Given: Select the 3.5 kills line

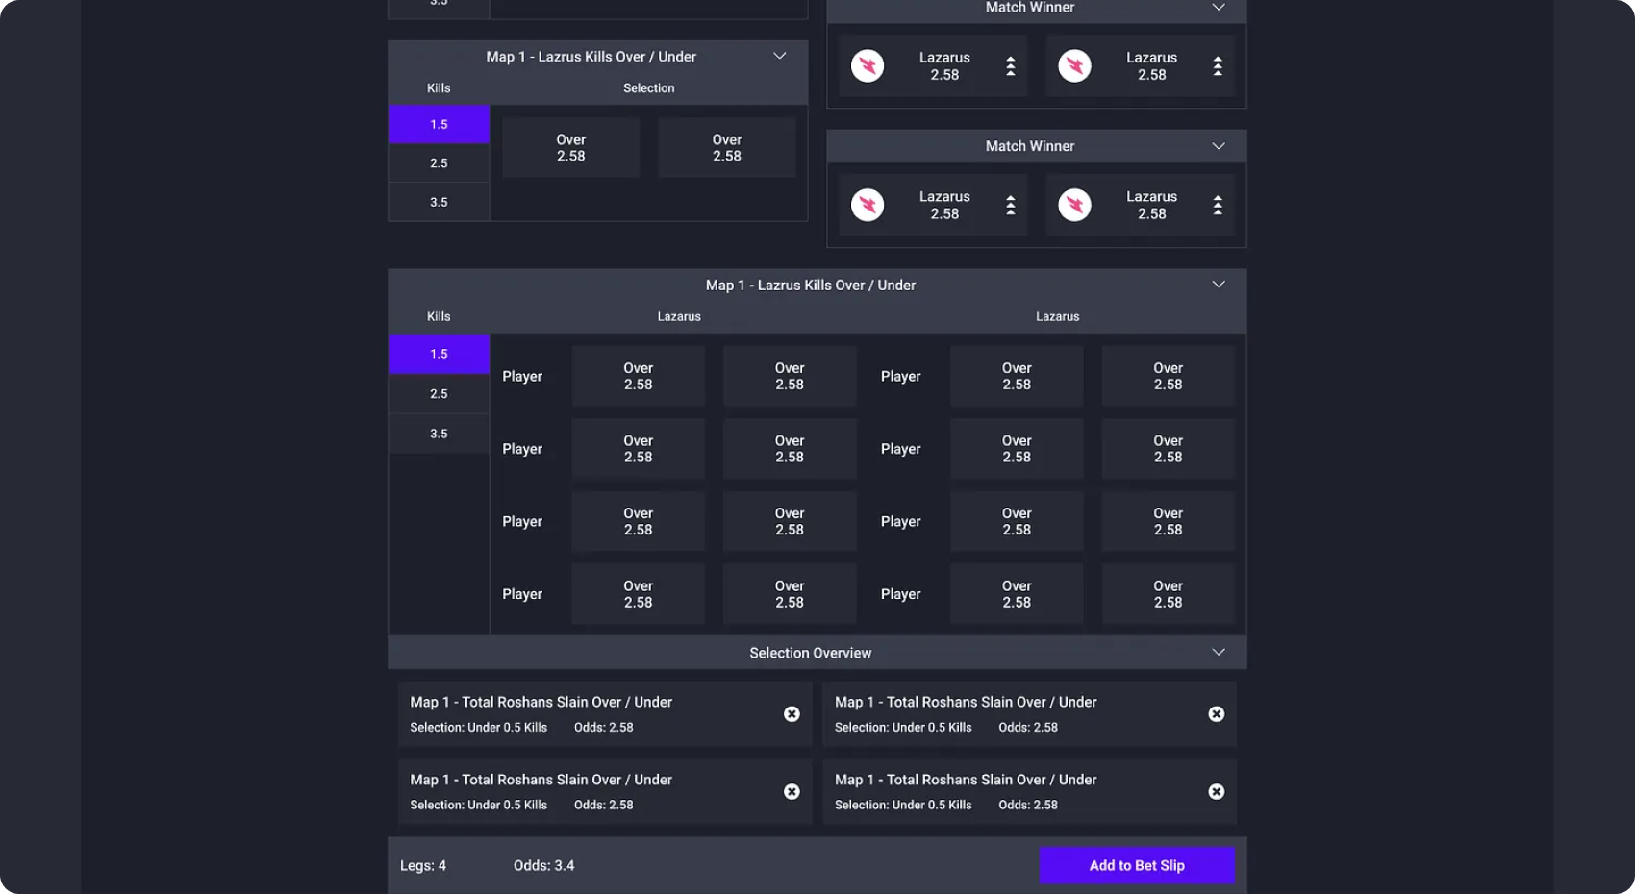Looking at the screenshot, I should pyautogui.click(x=439, y=202).
